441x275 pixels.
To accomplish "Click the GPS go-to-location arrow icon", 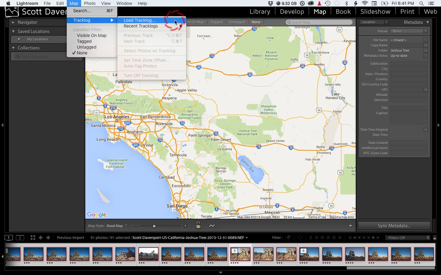I will click(425, 90).
